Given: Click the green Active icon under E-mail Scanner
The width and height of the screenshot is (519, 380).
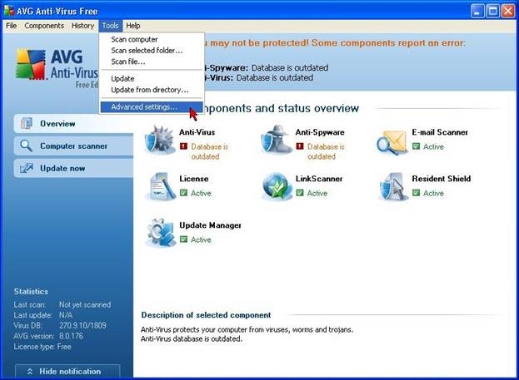Looking at the screenshot, I should pos(416,146).
